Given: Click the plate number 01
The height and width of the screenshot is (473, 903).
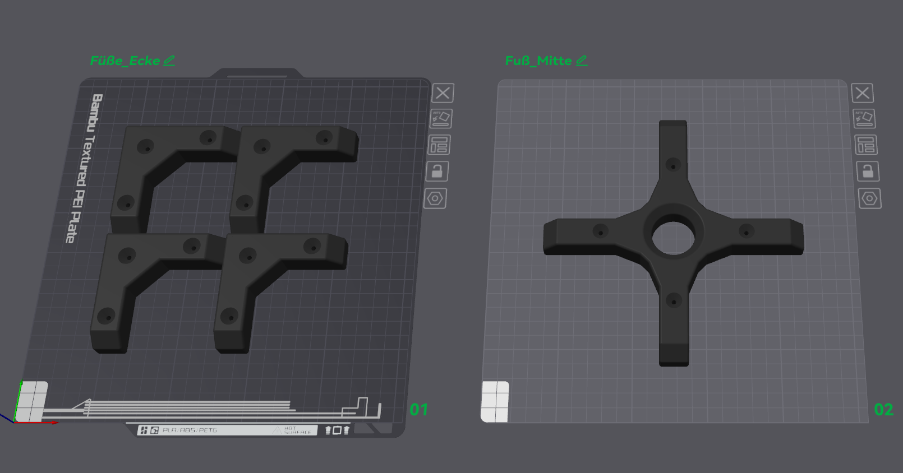Looking at the screenshot, I should click(x=418, y=410).
